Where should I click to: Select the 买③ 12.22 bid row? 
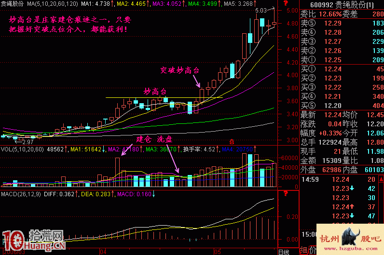point(342,87)
